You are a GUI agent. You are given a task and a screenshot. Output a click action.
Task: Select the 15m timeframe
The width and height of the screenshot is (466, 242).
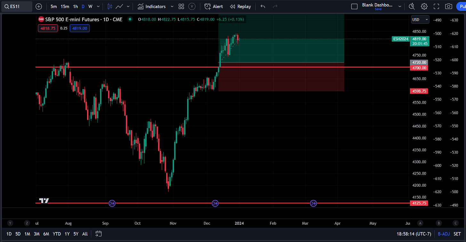pos(65,6)
